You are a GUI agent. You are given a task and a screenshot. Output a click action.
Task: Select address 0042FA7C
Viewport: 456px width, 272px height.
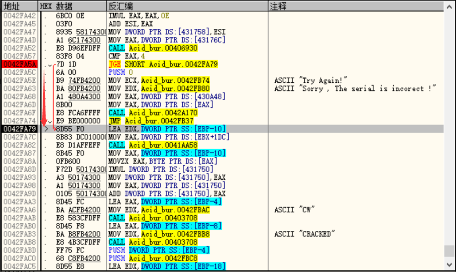[20, 137]
